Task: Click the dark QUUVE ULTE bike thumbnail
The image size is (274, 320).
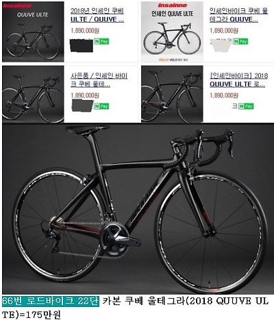Action: [33, 32]
